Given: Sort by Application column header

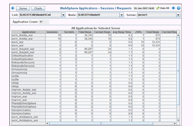Looking at the screenshot, I should pyautogui.click(x=28, y=32).
